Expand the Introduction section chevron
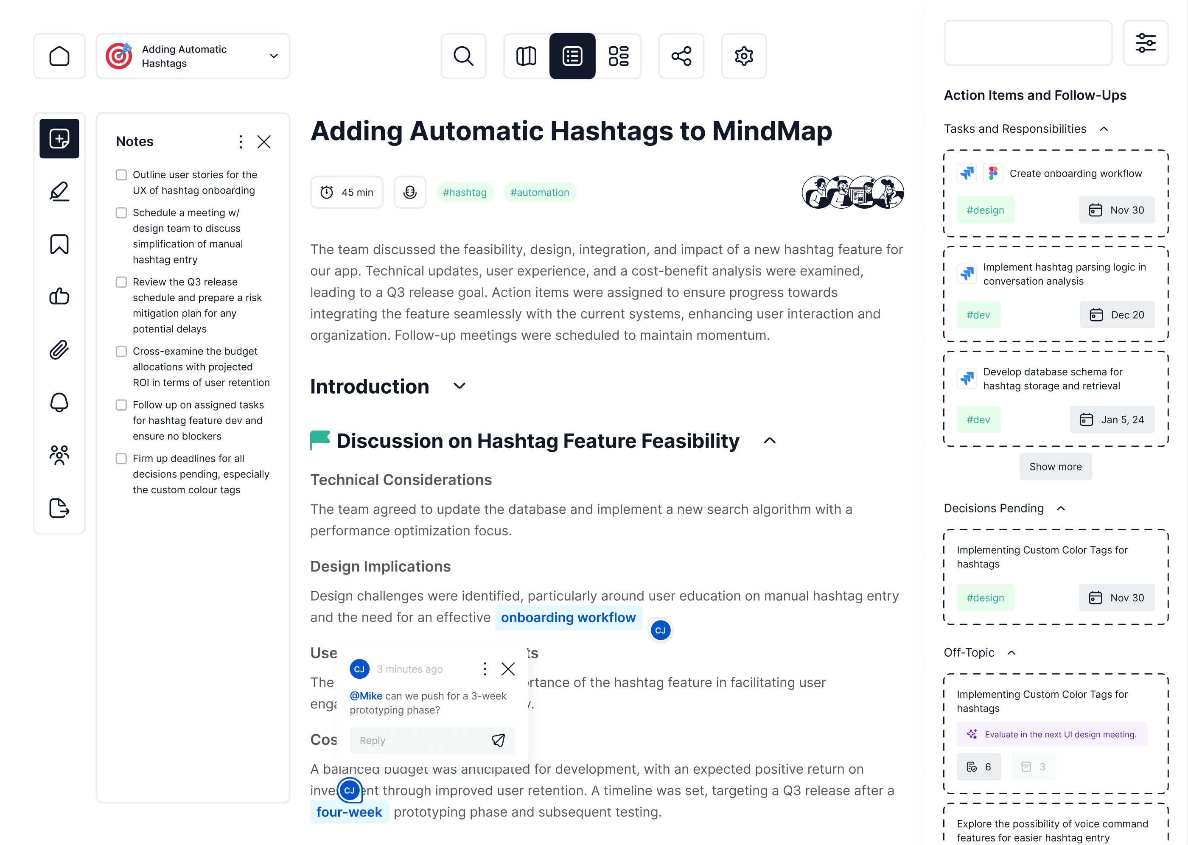This screenshot has height=845, width=1188. click(459, 386)
